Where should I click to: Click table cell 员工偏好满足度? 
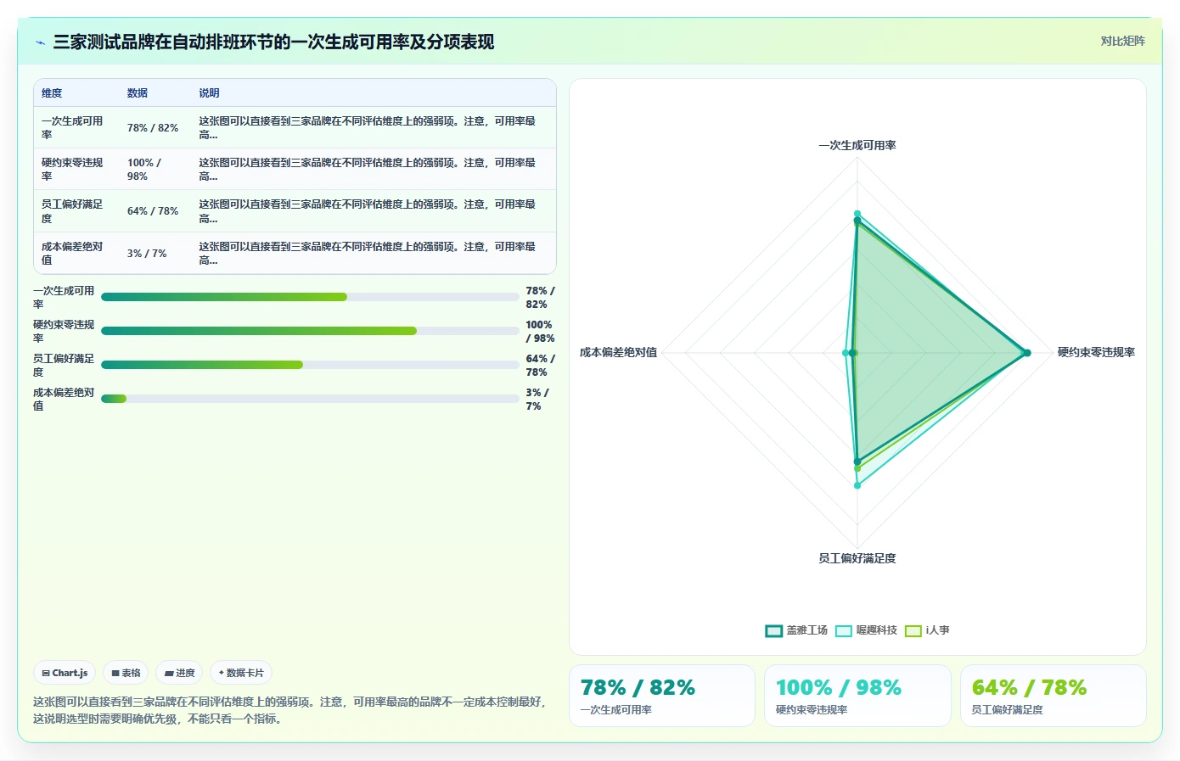73,211
